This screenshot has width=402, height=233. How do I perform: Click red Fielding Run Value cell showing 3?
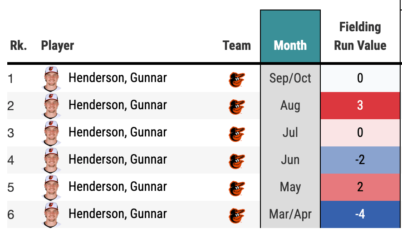(x=360, y=106)
